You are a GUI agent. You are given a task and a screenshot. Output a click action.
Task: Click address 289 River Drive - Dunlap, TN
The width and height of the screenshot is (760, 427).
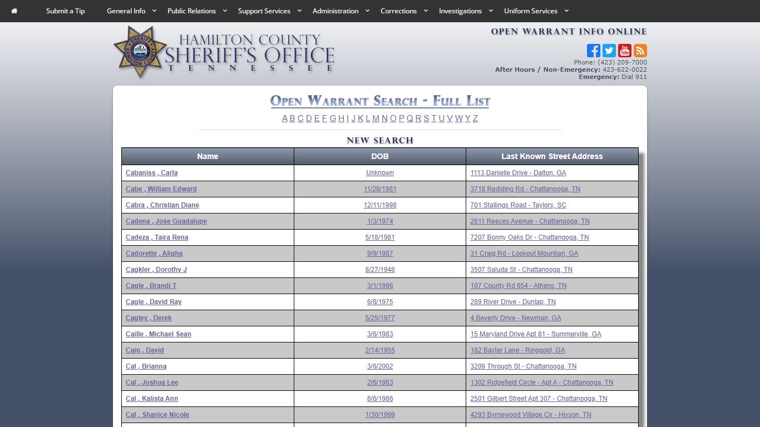click(x=513, y=302)
